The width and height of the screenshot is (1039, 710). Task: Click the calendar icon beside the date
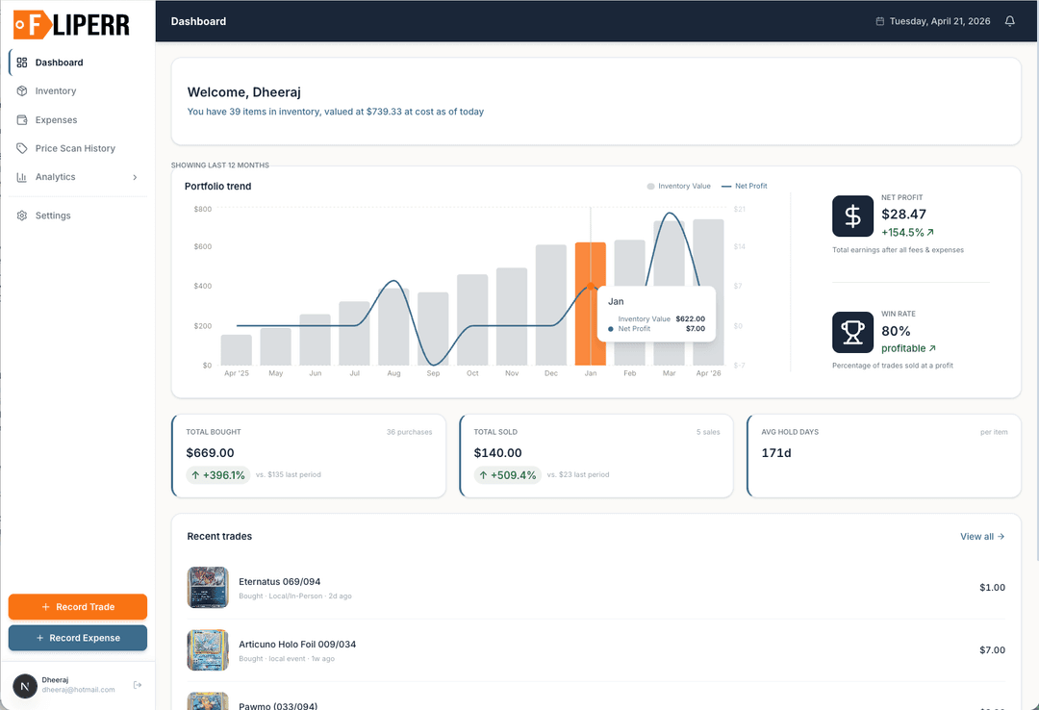point(880,21)
